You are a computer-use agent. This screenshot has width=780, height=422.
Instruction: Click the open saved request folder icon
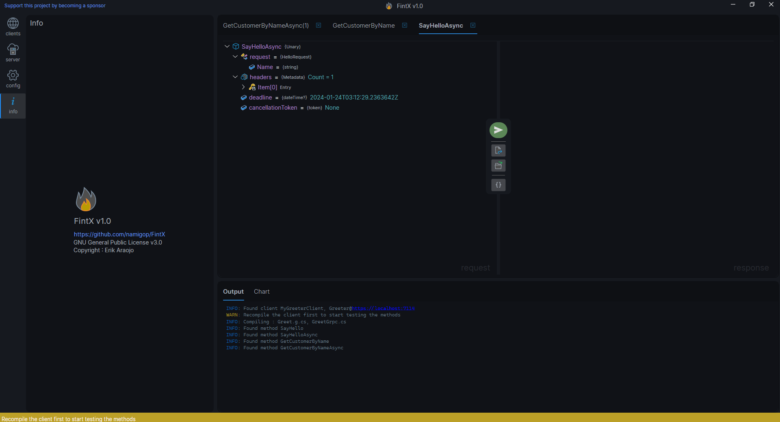[498, 165]
